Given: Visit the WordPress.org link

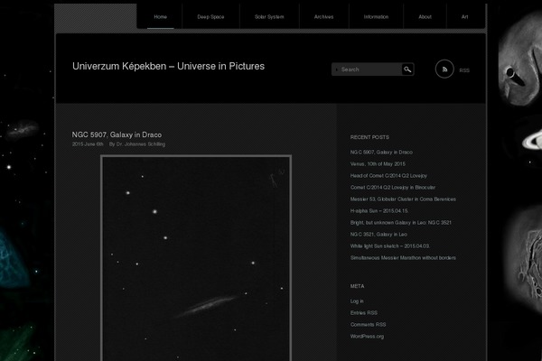Looking at the screenshot, I should click(x=367, y=337).
